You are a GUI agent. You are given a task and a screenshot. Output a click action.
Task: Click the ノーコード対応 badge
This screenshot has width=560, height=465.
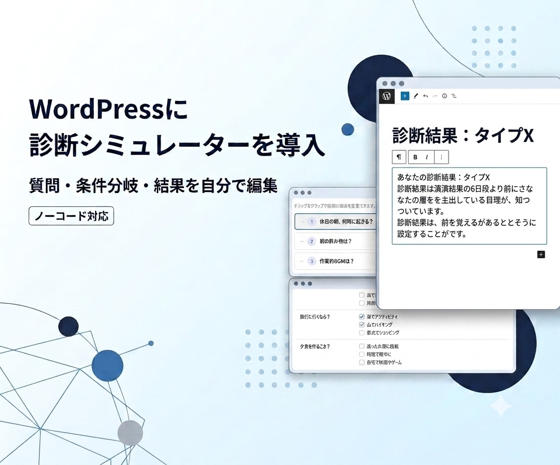pyautogui.click(x=71, y=216)
